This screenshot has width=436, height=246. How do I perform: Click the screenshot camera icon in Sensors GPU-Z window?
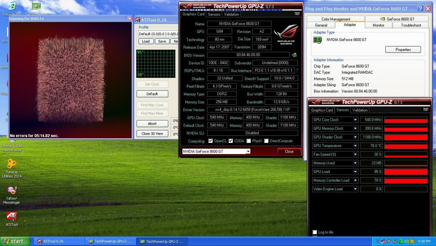[425, 110]
